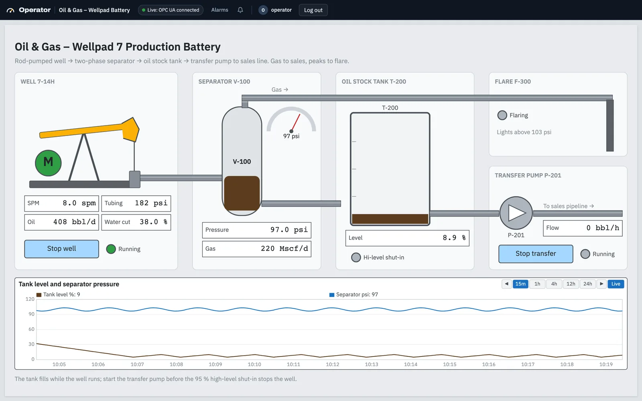Click the 'Lights above 103 psi' text

pyautogui.click(x=524, y=132)
